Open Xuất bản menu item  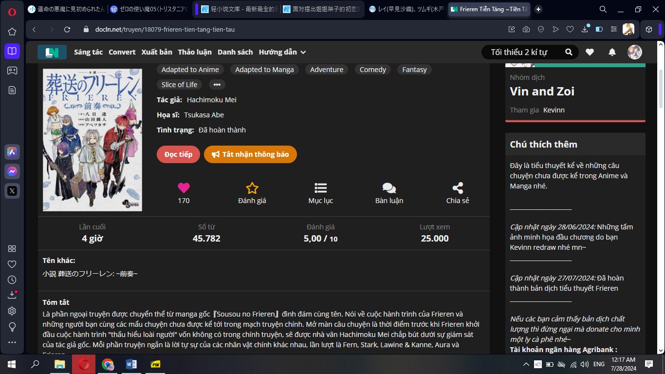coord(157,52)
